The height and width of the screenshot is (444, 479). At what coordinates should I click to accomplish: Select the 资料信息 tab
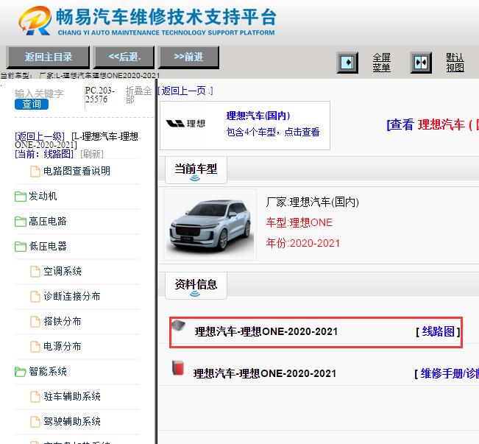pyautogui.click(x=196, y=286)
